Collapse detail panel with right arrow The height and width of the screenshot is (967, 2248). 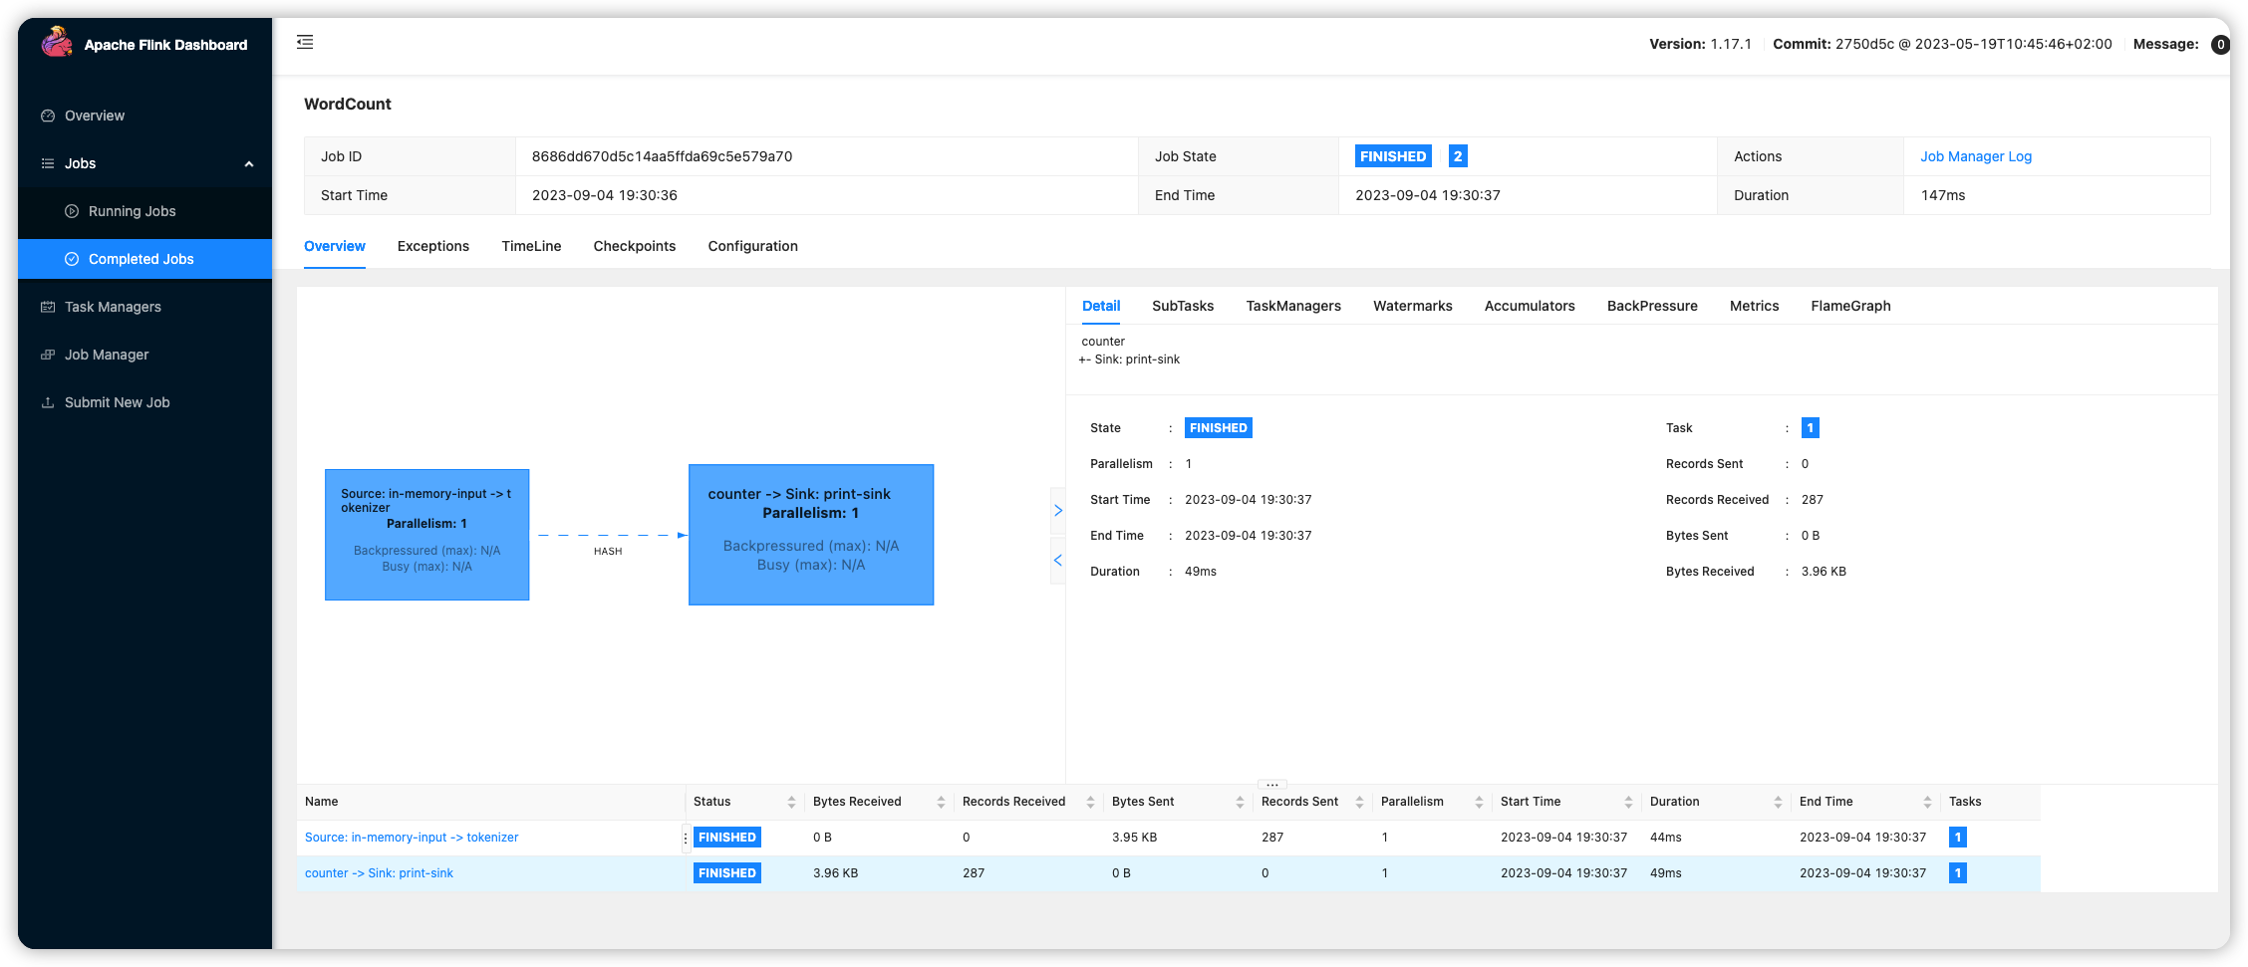pos(1057,510)
